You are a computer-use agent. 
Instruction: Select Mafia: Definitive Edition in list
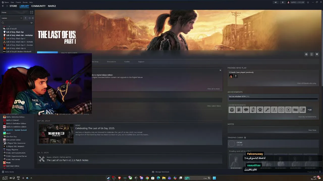point(15,117)
